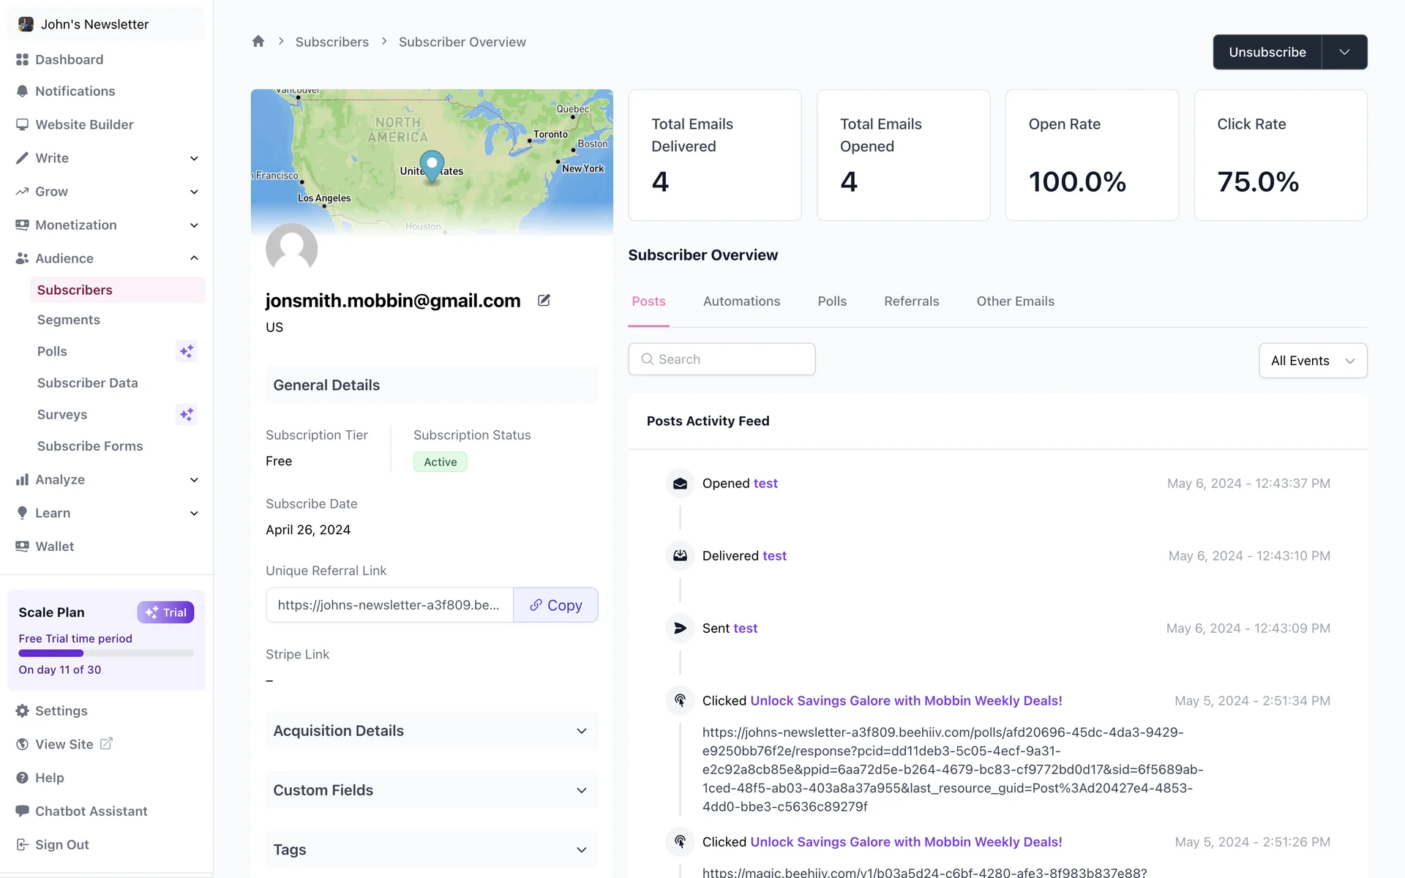Image resolution: width=1405 pixels, height=878 pixels.
Task: Click the map location pin
Action: click(432, 164)
